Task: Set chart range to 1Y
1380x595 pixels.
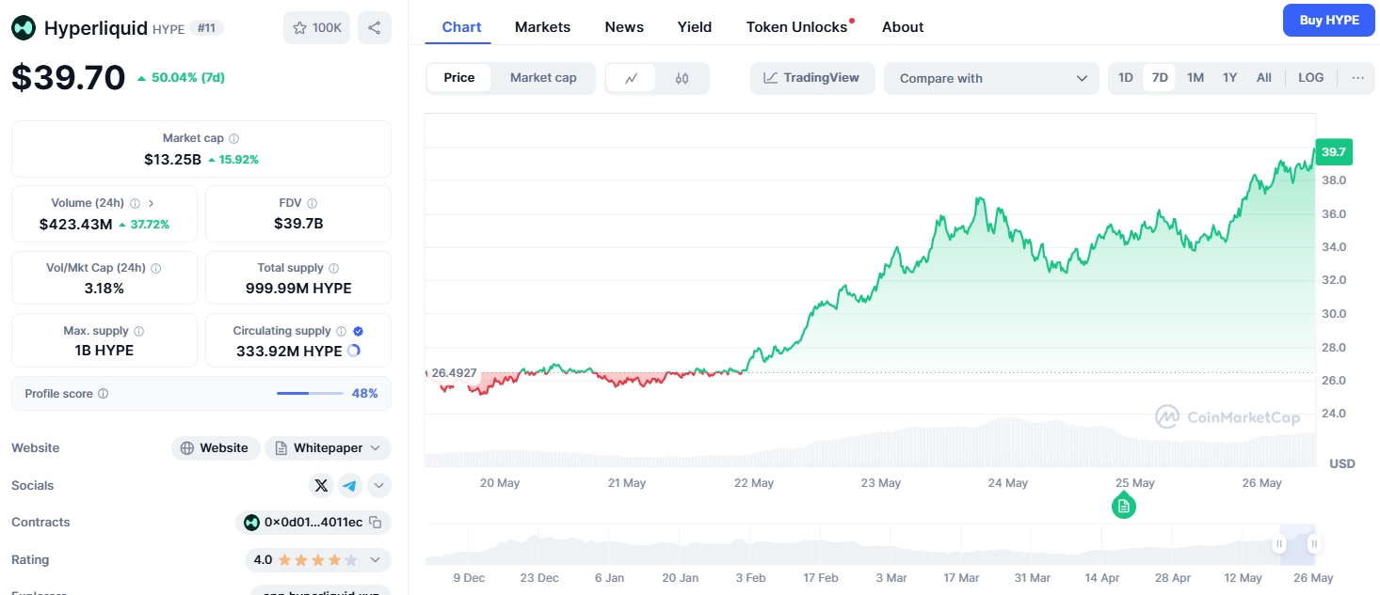Action: (x=1229, y=78)
